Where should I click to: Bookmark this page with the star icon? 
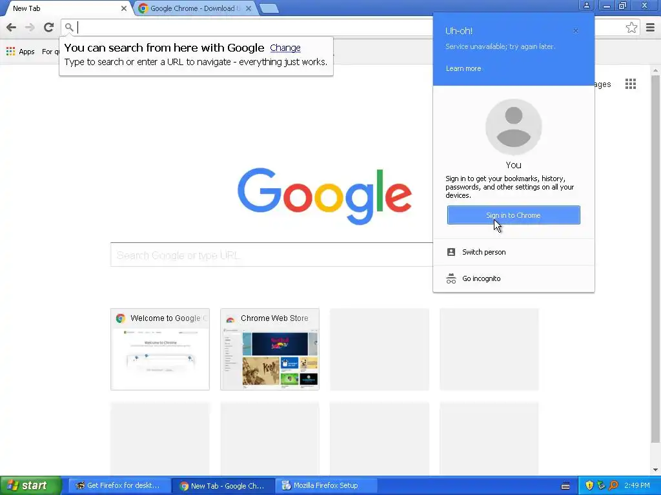pos(631,28)
